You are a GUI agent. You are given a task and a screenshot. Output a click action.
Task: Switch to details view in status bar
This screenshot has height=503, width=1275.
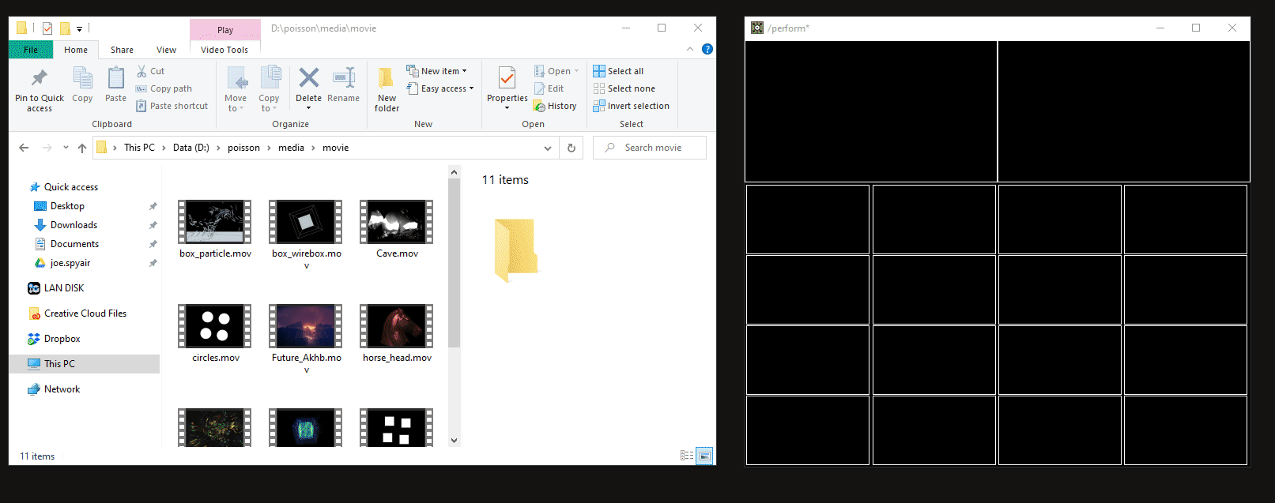coord(687,456)
